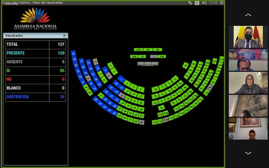Screen dimensions: 269x168
Task: Collapse the Resultados panel
Action: tap(64, 36)
